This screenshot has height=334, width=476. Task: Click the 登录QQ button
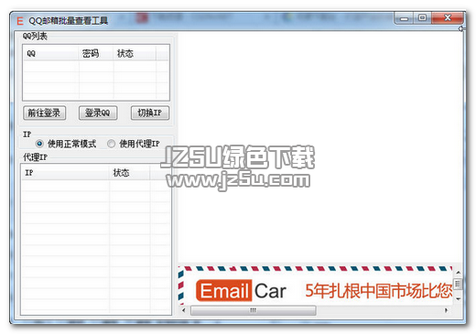[98, 113]
